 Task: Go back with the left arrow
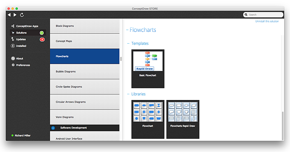click(9, 15)
